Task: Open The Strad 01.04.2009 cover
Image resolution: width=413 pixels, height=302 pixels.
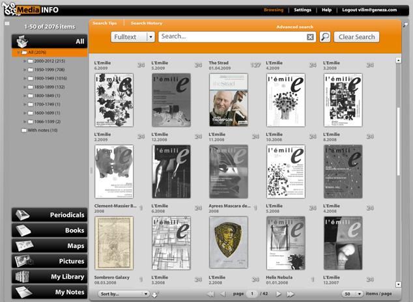Action: [229, 100]
